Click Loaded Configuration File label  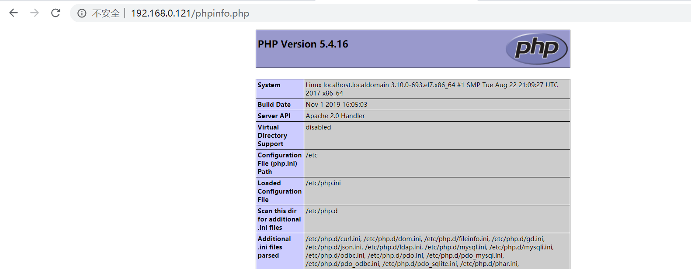(x=280, y=191)
